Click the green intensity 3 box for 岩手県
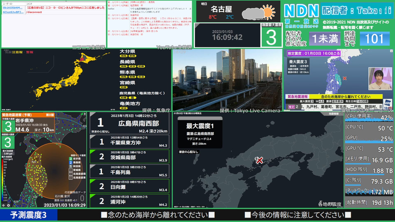 click(71, 159)
